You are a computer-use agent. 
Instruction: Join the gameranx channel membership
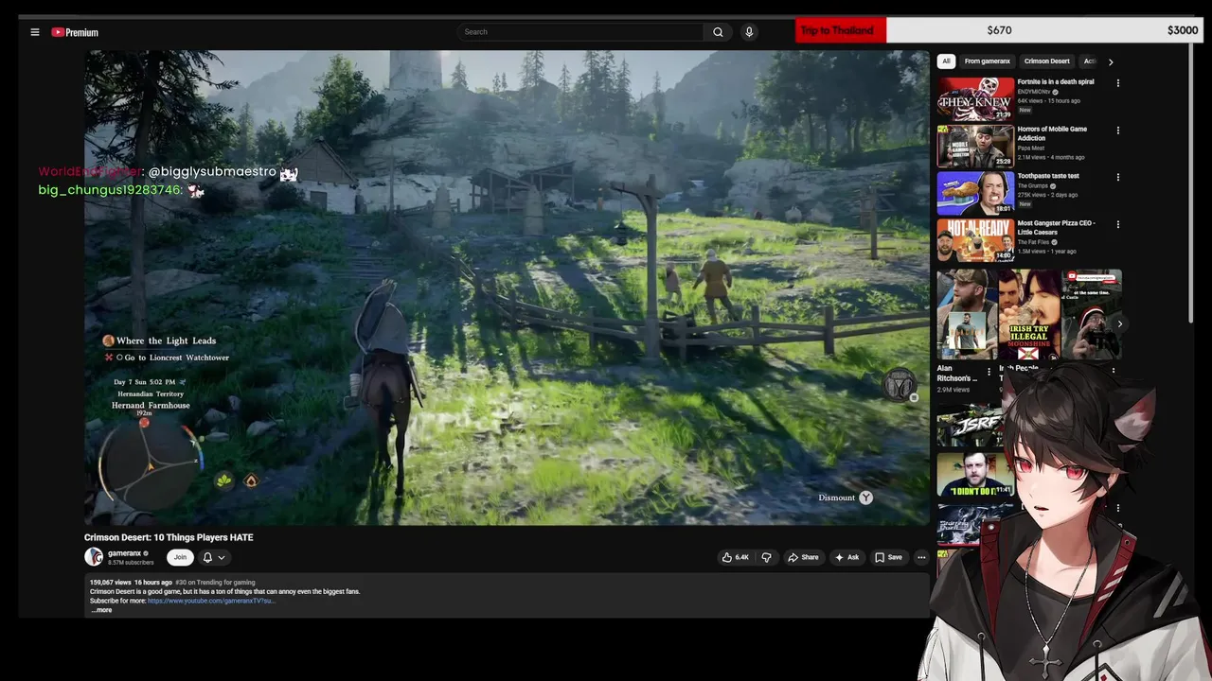click(180, 557)
